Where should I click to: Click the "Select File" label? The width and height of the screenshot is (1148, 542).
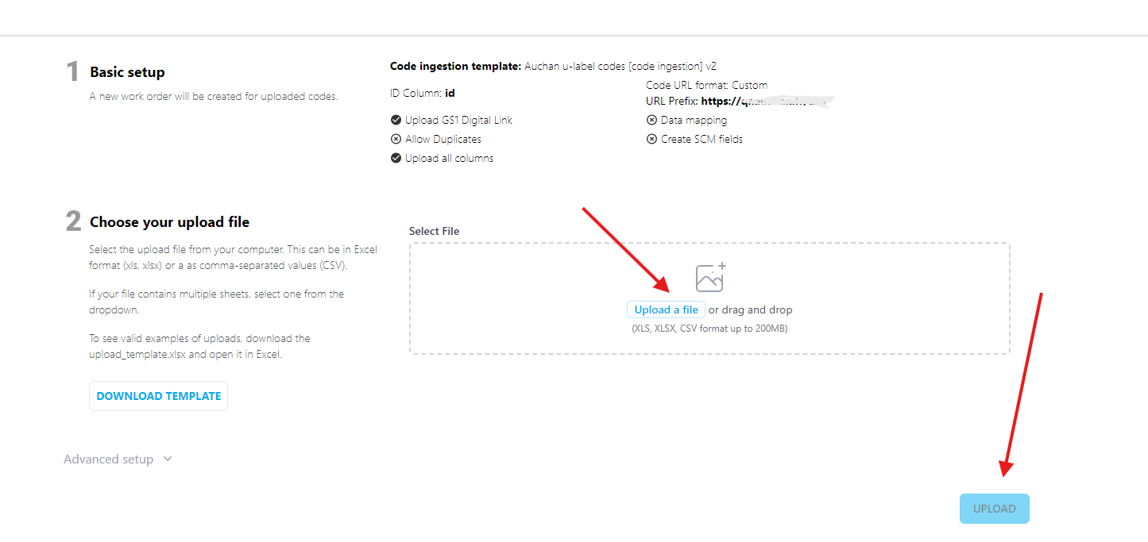(x=434, y=231)
